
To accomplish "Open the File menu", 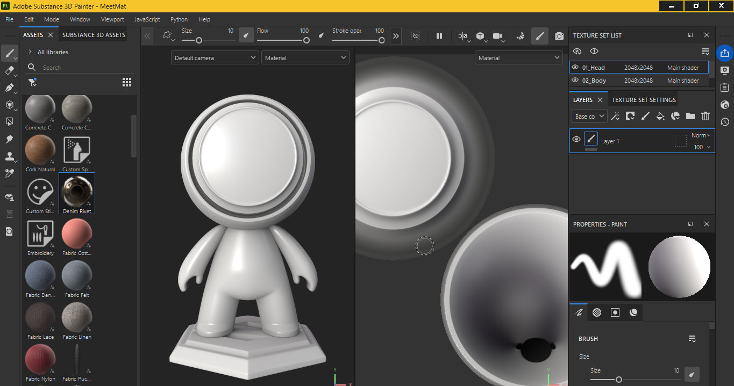I will 9,19.
